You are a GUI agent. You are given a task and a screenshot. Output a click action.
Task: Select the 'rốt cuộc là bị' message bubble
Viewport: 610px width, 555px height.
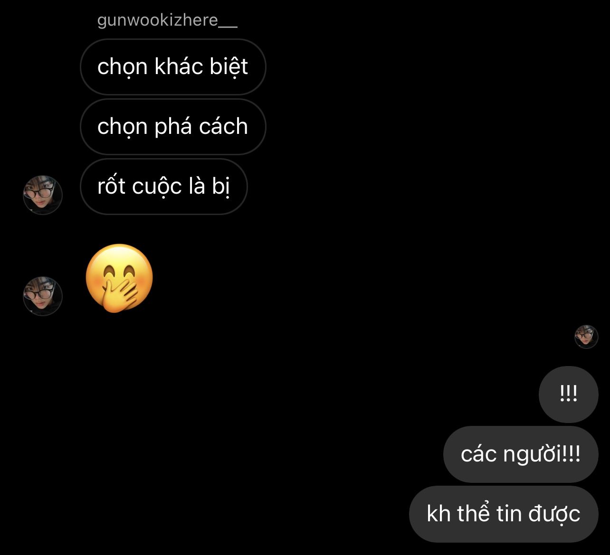[x=164, y=187]
